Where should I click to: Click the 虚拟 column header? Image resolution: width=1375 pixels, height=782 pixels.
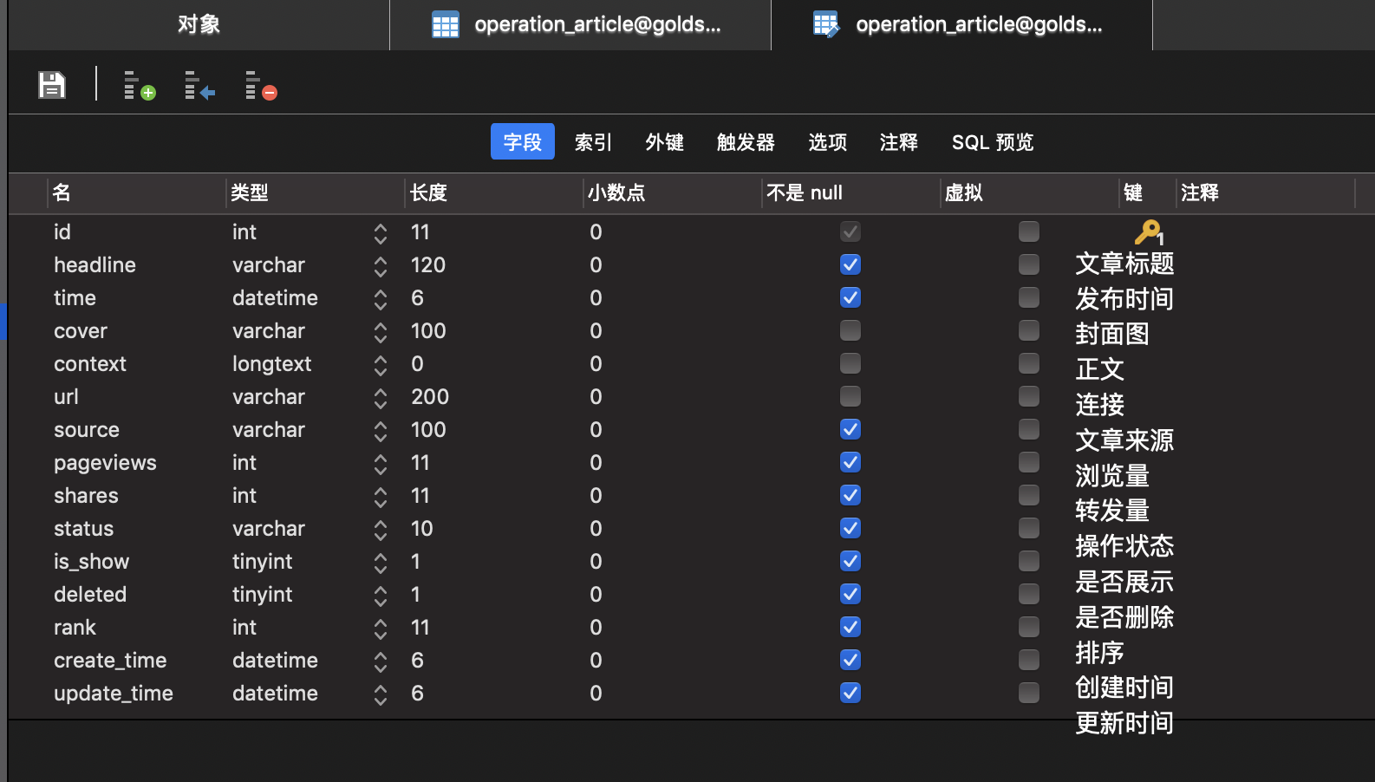tap(1030, 192)
